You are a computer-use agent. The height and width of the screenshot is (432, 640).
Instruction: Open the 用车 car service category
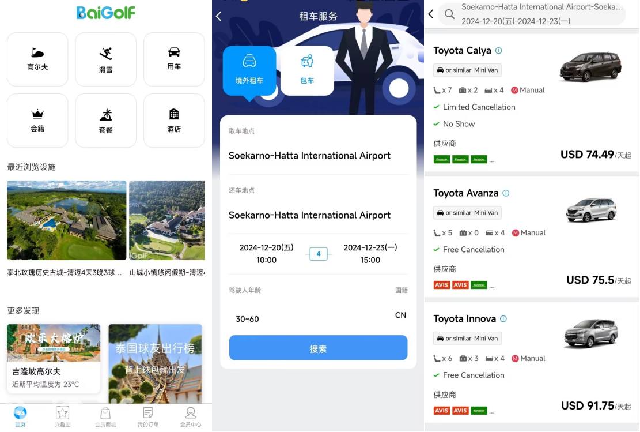[x=174, y=59]
